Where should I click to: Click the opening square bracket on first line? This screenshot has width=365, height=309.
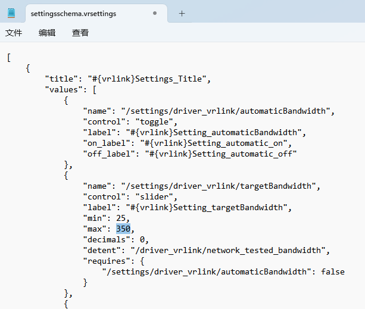coord(9,58)
